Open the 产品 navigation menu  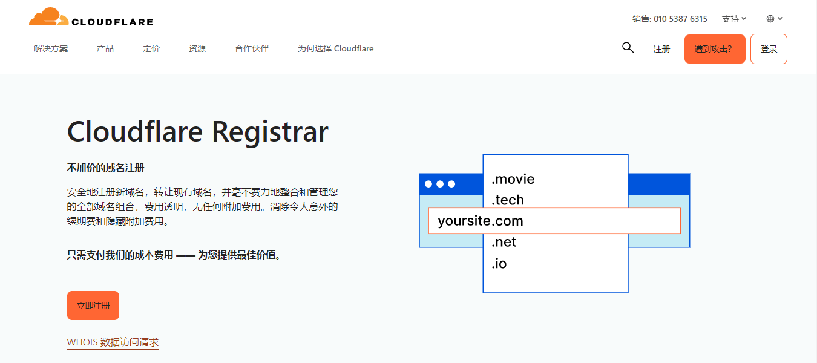(105, 48)
